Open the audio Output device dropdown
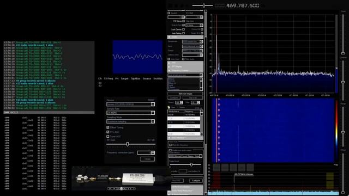The width and height of the screenshot is (349, 196). [x=192, y=51]
